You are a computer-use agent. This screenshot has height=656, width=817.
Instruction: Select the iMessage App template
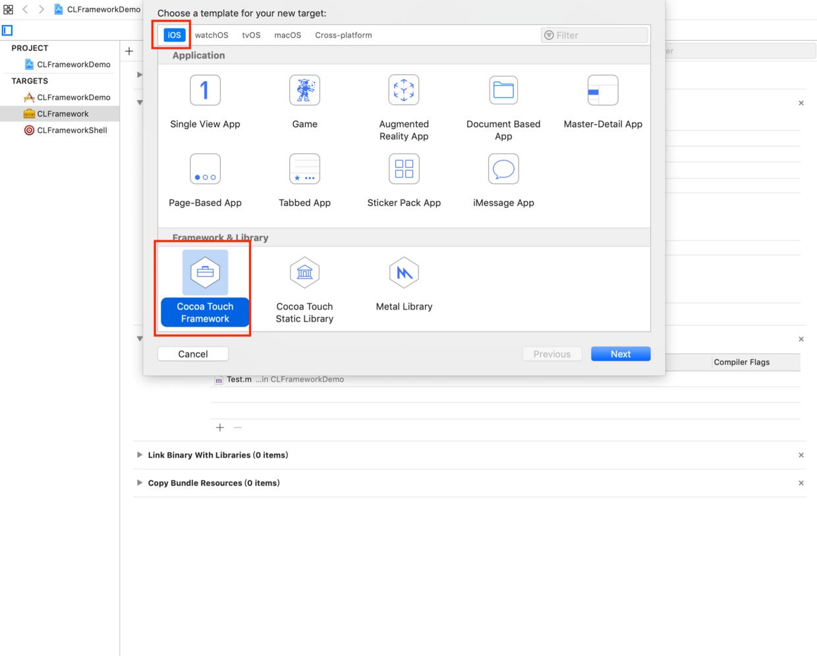coord(503,181)
